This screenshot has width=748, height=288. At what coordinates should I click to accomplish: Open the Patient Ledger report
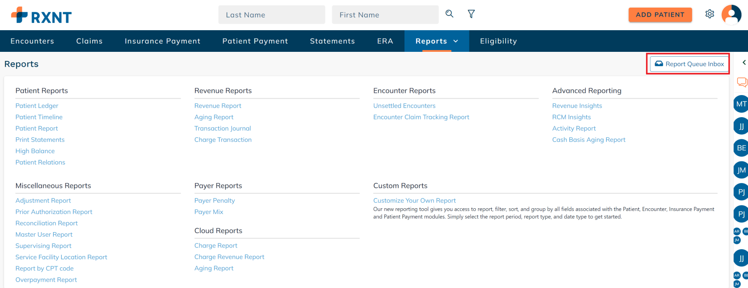pyautogui.click(x=37, y=105)
